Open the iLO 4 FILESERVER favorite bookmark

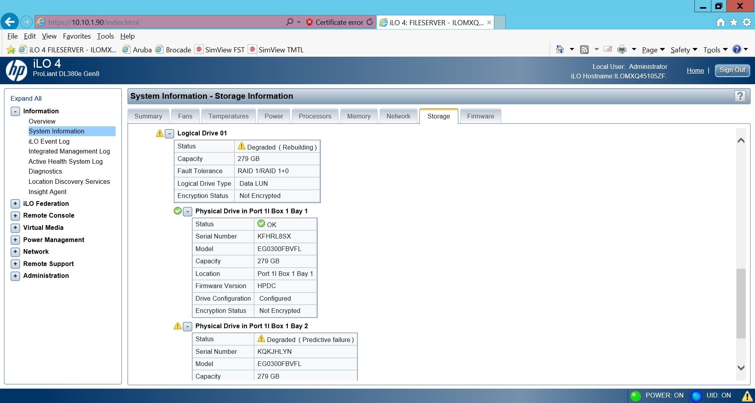pos(68,50)
